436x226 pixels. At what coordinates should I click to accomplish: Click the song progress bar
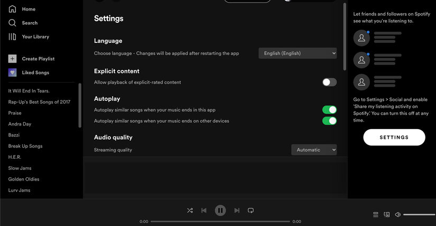(220, 222)
